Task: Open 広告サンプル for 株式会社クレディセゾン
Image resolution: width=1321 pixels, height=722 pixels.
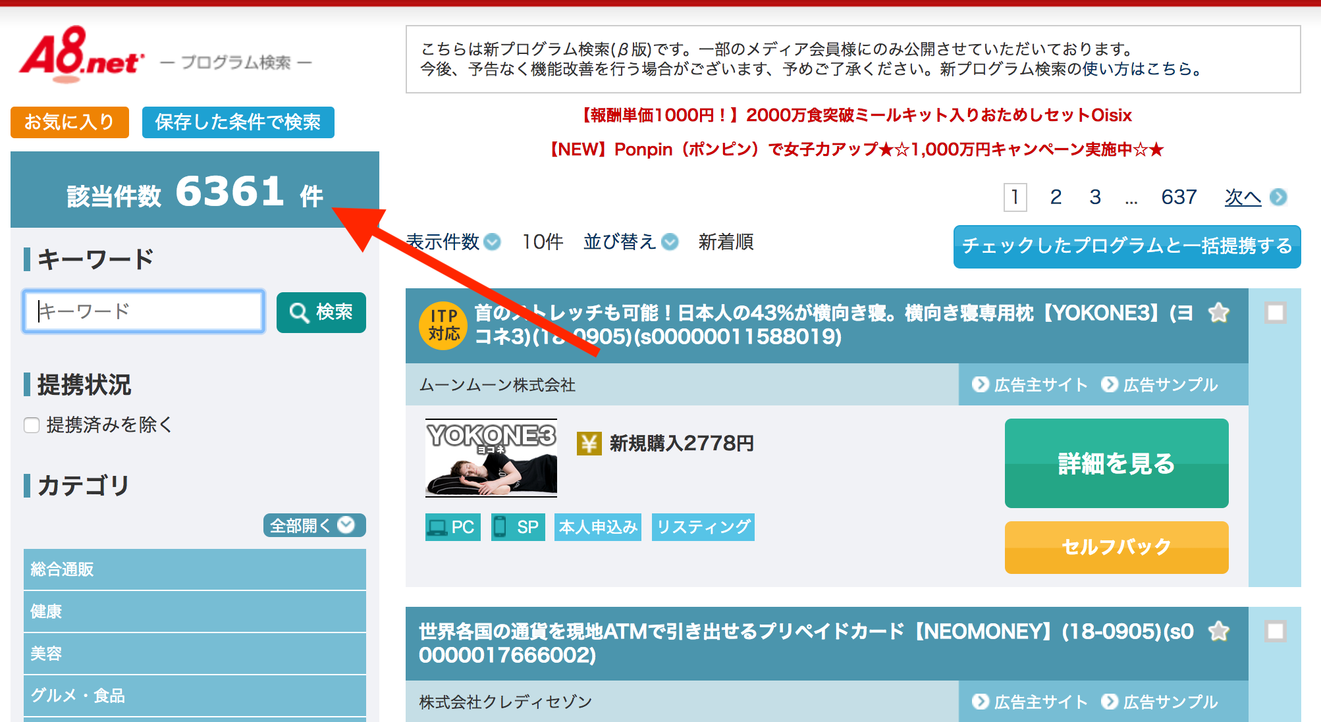Action: coord(1160,702)
